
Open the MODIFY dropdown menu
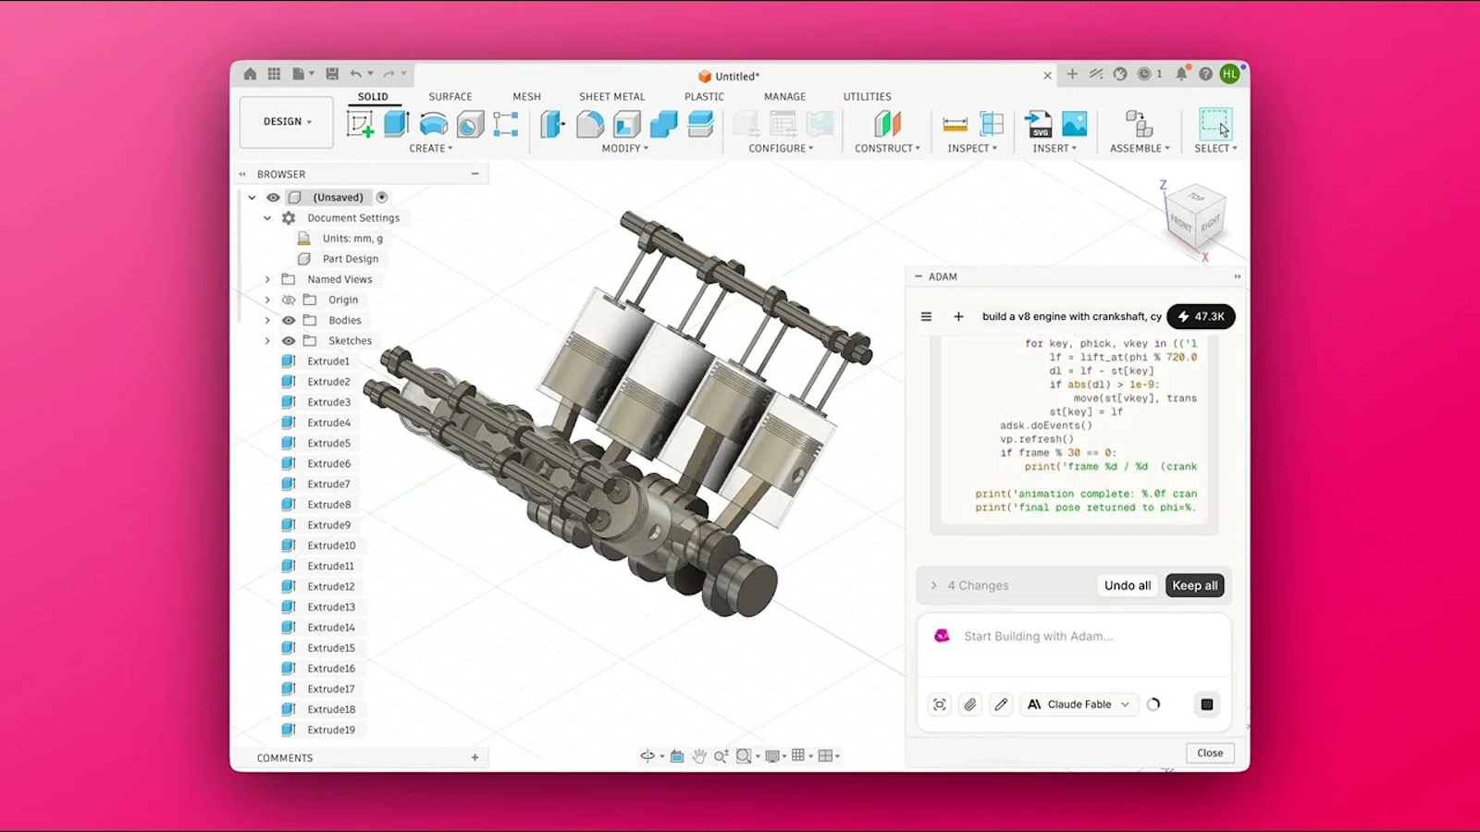[x=625, y=148]
